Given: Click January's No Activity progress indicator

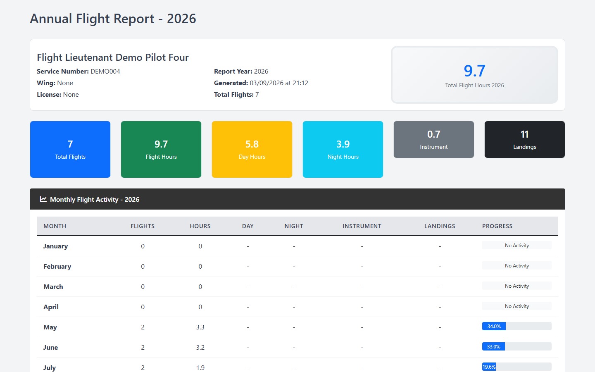Looking at the screenshot, I should [517, 245].
